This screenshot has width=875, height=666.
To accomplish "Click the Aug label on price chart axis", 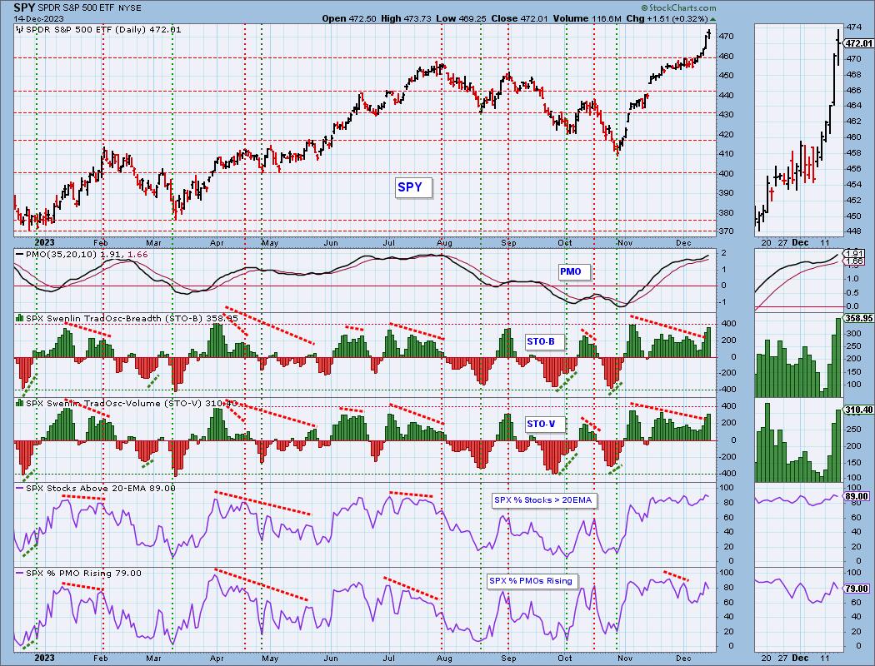I will (444, 243).
